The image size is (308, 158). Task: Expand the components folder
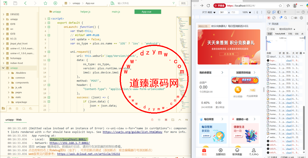9,83
